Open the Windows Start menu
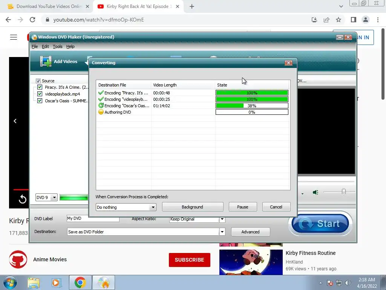Screen dimensions: 386x290 coord(10,282)
